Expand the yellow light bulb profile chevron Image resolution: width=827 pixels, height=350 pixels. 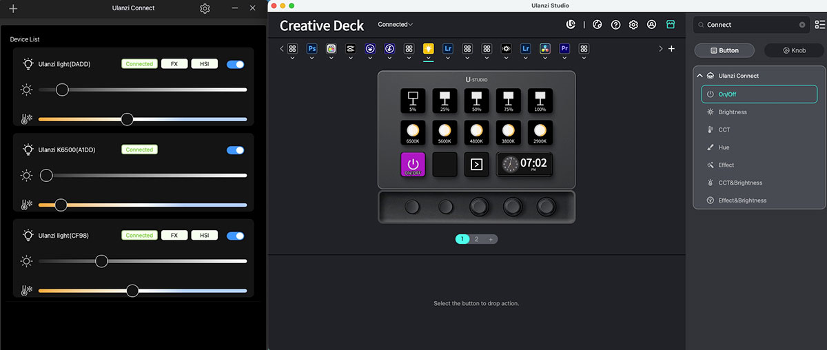[x=429, y=59]
